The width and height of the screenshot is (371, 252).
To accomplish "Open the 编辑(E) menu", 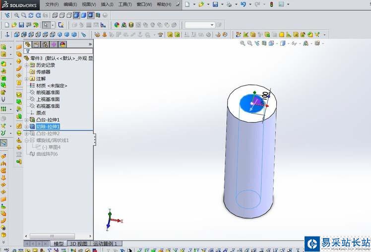I will 70,4.
